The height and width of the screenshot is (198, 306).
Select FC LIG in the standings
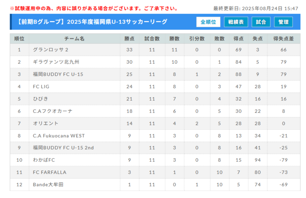(41, 86)
